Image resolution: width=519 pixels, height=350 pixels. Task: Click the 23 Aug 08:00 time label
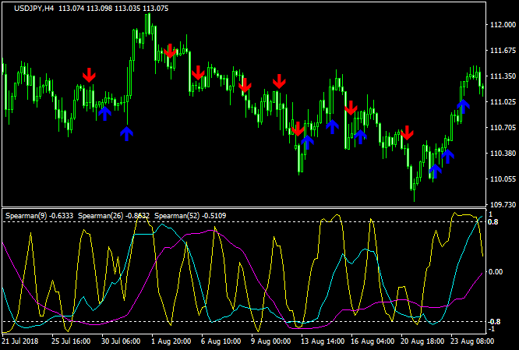[x=472, y=341]
